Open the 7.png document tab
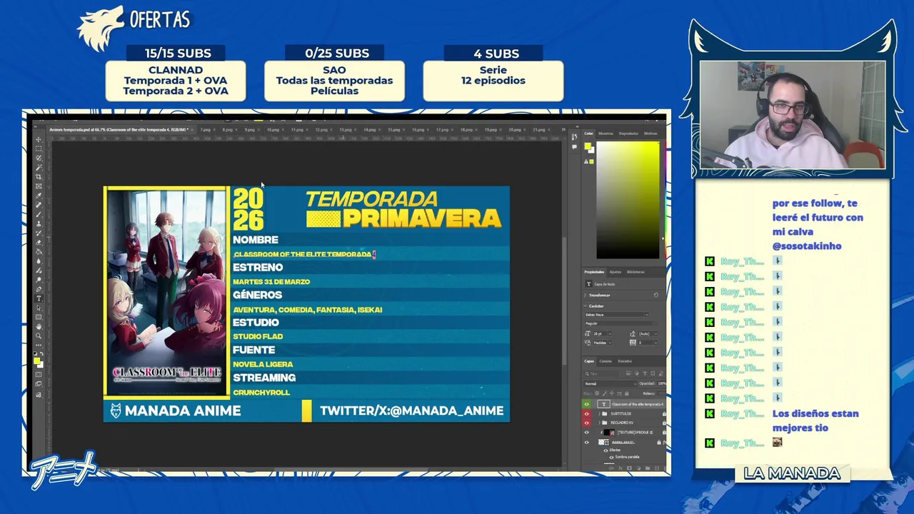The image size is (914, 514). [x=206, y=130]
